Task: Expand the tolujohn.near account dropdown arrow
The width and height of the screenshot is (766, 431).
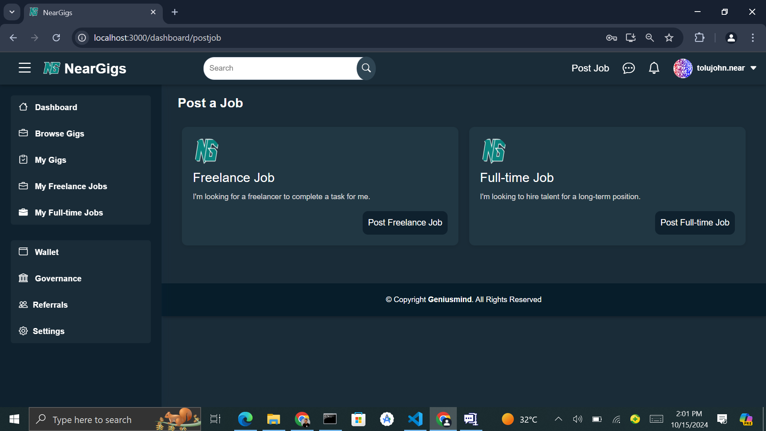Action: [x=753, y=68]
